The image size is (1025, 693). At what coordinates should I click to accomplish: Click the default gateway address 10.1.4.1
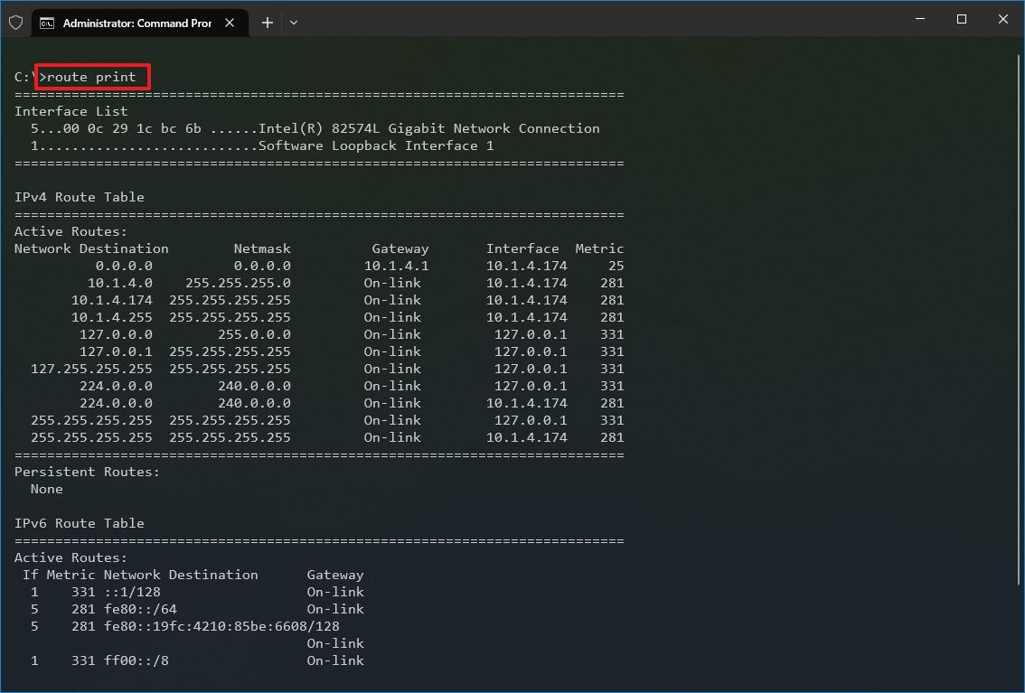(x=400, y=266)
